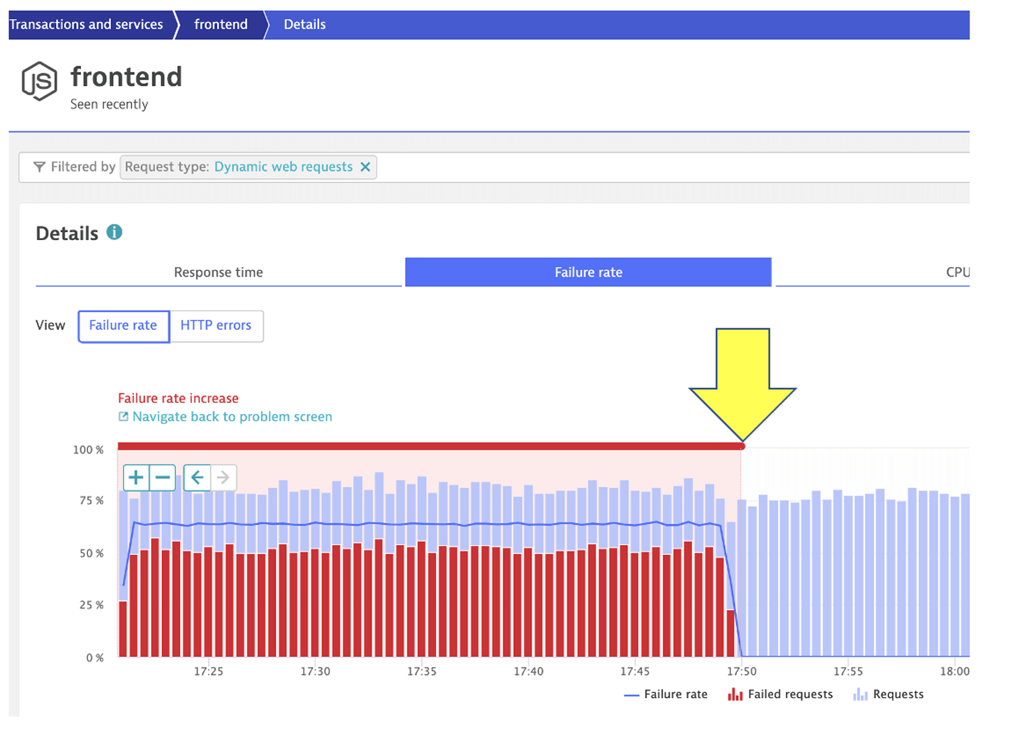Click Transactions and services breadcrumb link
This screenshot has width=1022, height=737.
coord(86,24)
